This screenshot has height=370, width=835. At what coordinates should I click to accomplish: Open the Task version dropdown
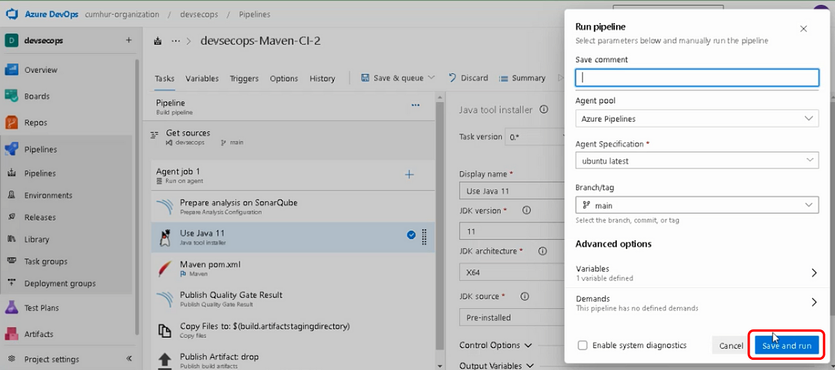(534, 136)
